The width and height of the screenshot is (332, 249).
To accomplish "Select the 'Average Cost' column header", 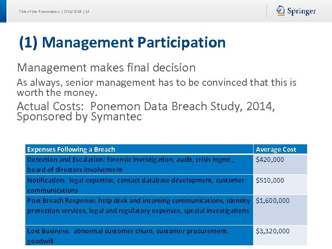I will pyautogui.click(x=276, y=149).
